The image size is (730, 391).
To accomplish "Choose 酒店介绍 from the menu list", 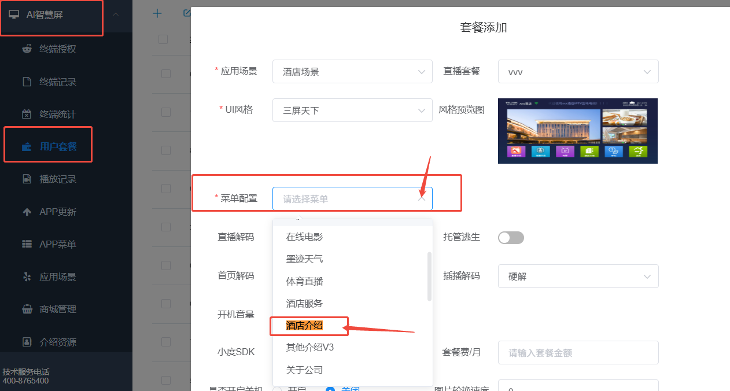I will tap(305, 326).
